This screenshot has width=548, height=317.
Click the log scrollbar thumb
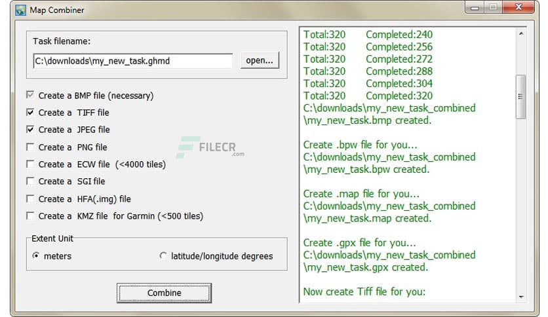(x=520, y=97)
